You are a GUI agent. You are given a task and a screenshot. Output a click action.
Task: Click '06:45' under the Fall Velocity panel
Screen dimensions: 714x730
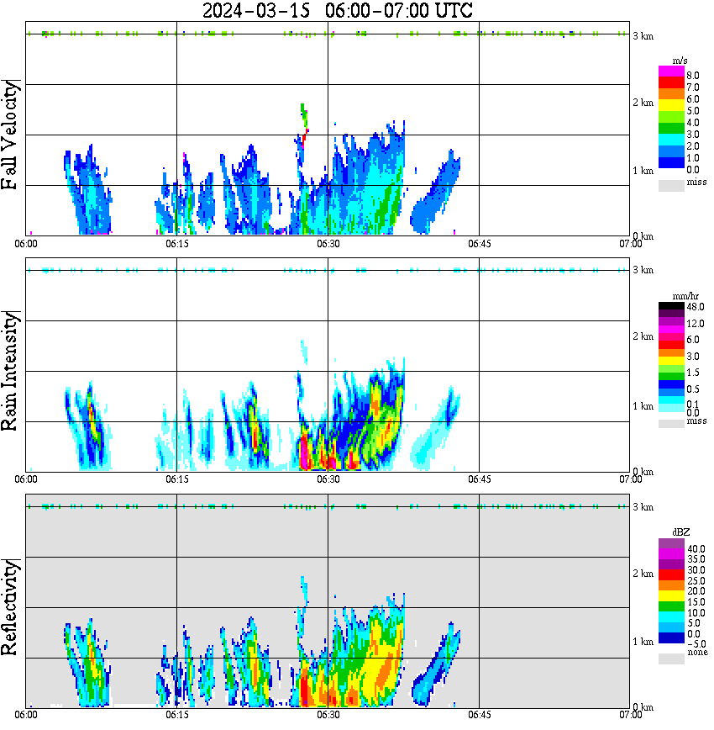click(x=479, y=244)
